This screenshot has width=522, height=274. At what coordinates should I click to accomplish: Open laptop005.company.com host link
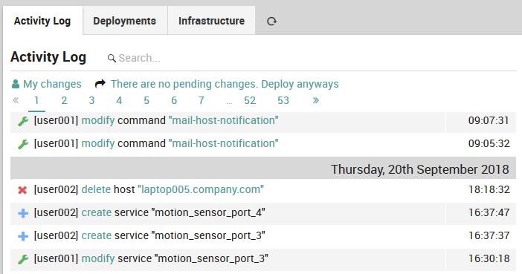tap(201, 189)
